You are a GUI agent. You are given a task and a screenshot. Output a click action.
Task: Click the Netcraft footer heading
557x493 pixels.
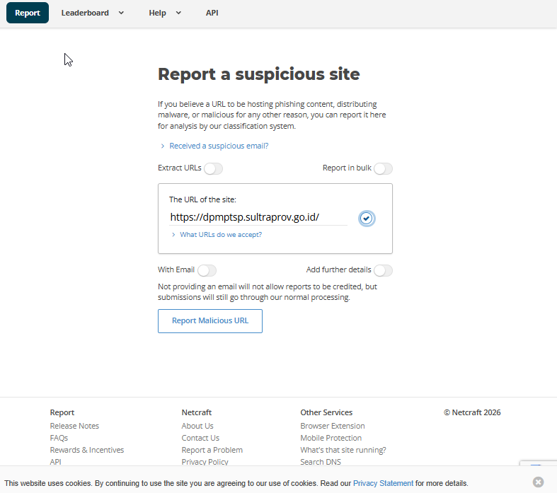coord(197,412)
